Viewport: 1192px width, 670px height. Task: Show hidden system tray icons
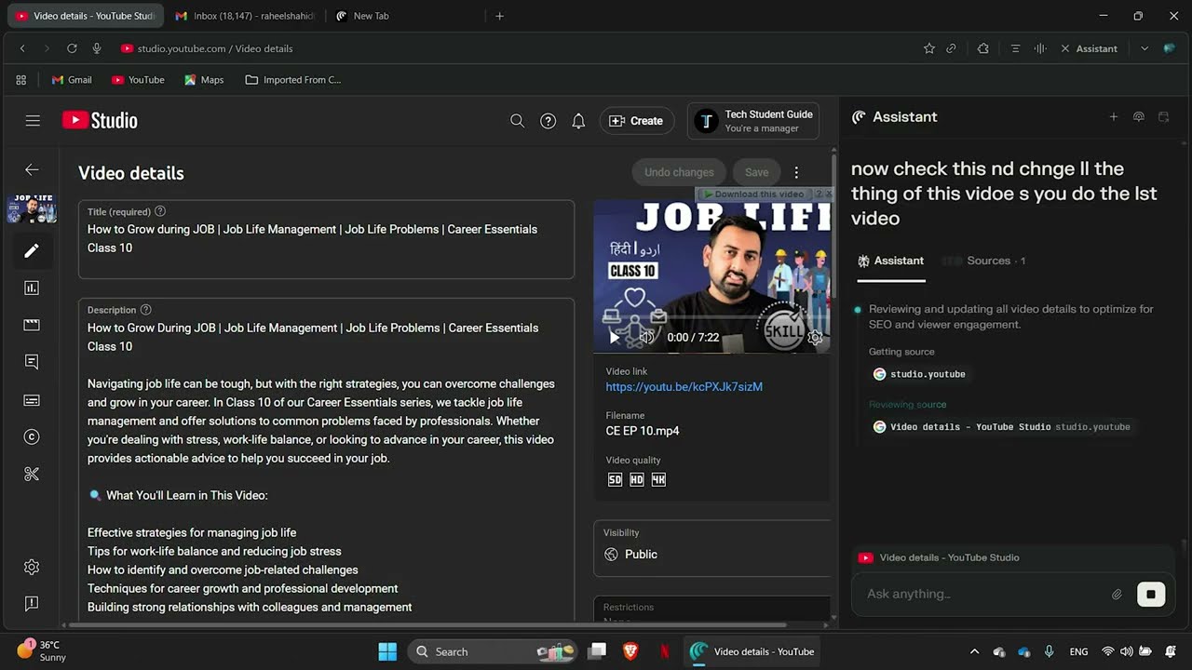pyautogui.click(x=974, y=651)
